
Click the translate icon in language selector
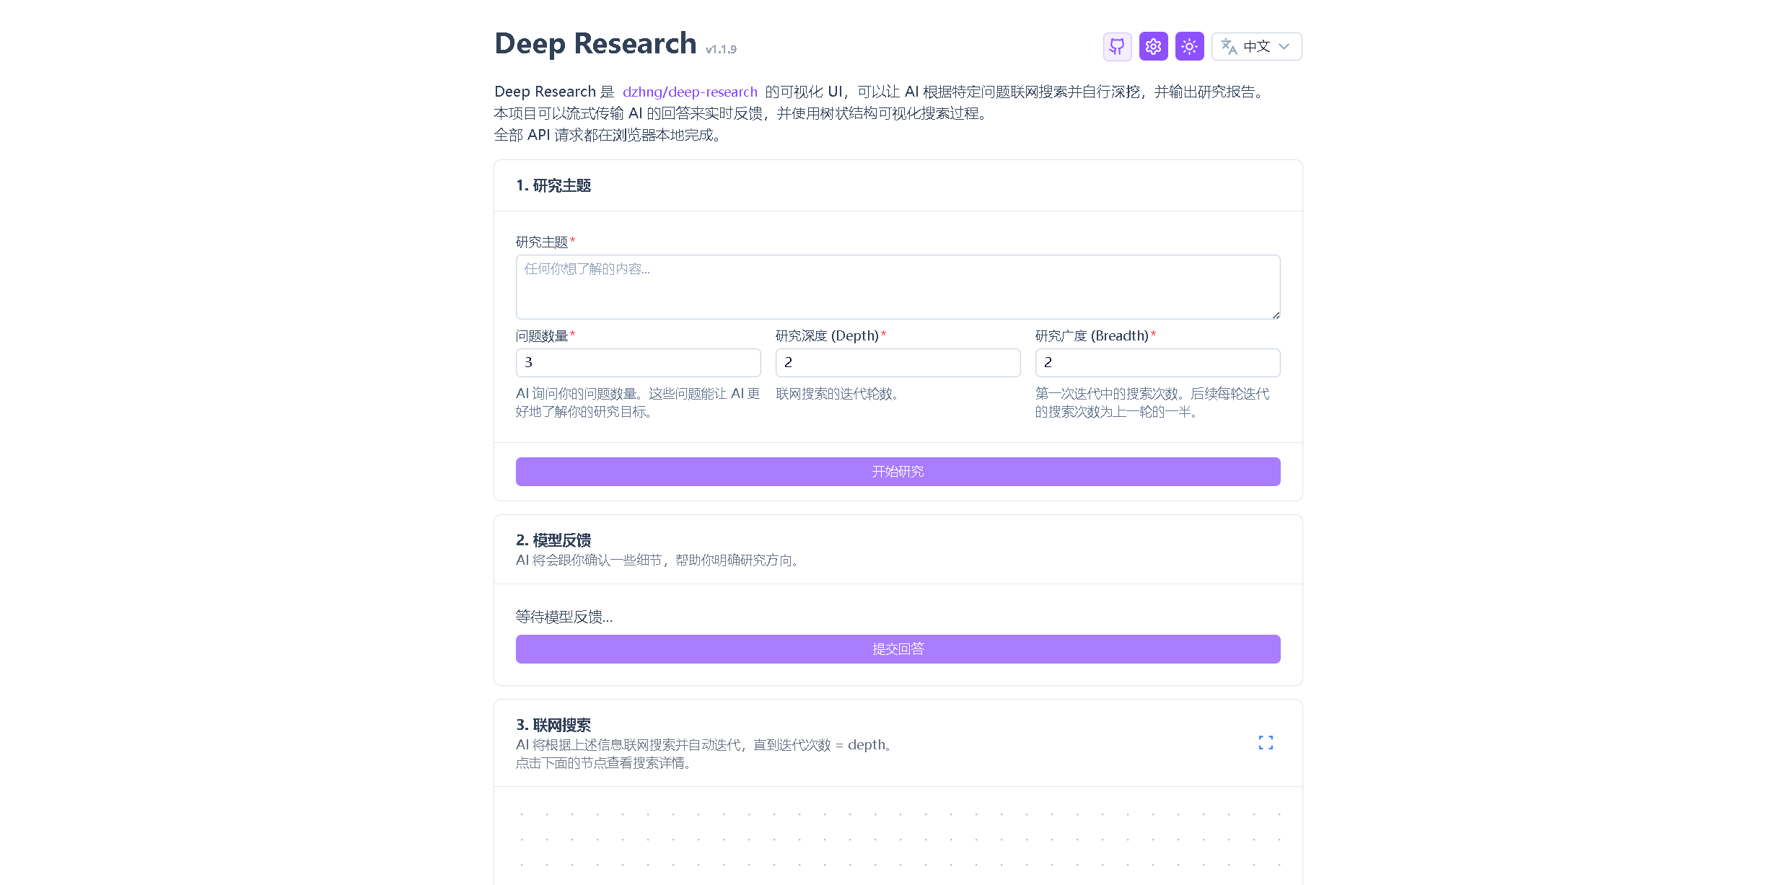[1229, 47]
